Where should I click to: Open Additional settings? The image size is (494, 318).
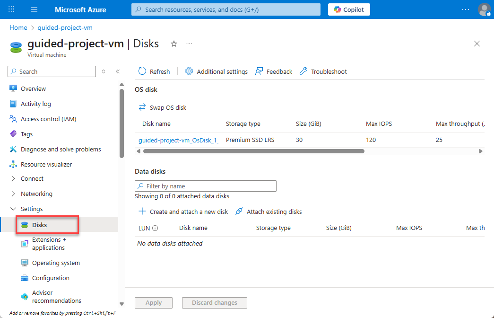(x=216, y=71)
